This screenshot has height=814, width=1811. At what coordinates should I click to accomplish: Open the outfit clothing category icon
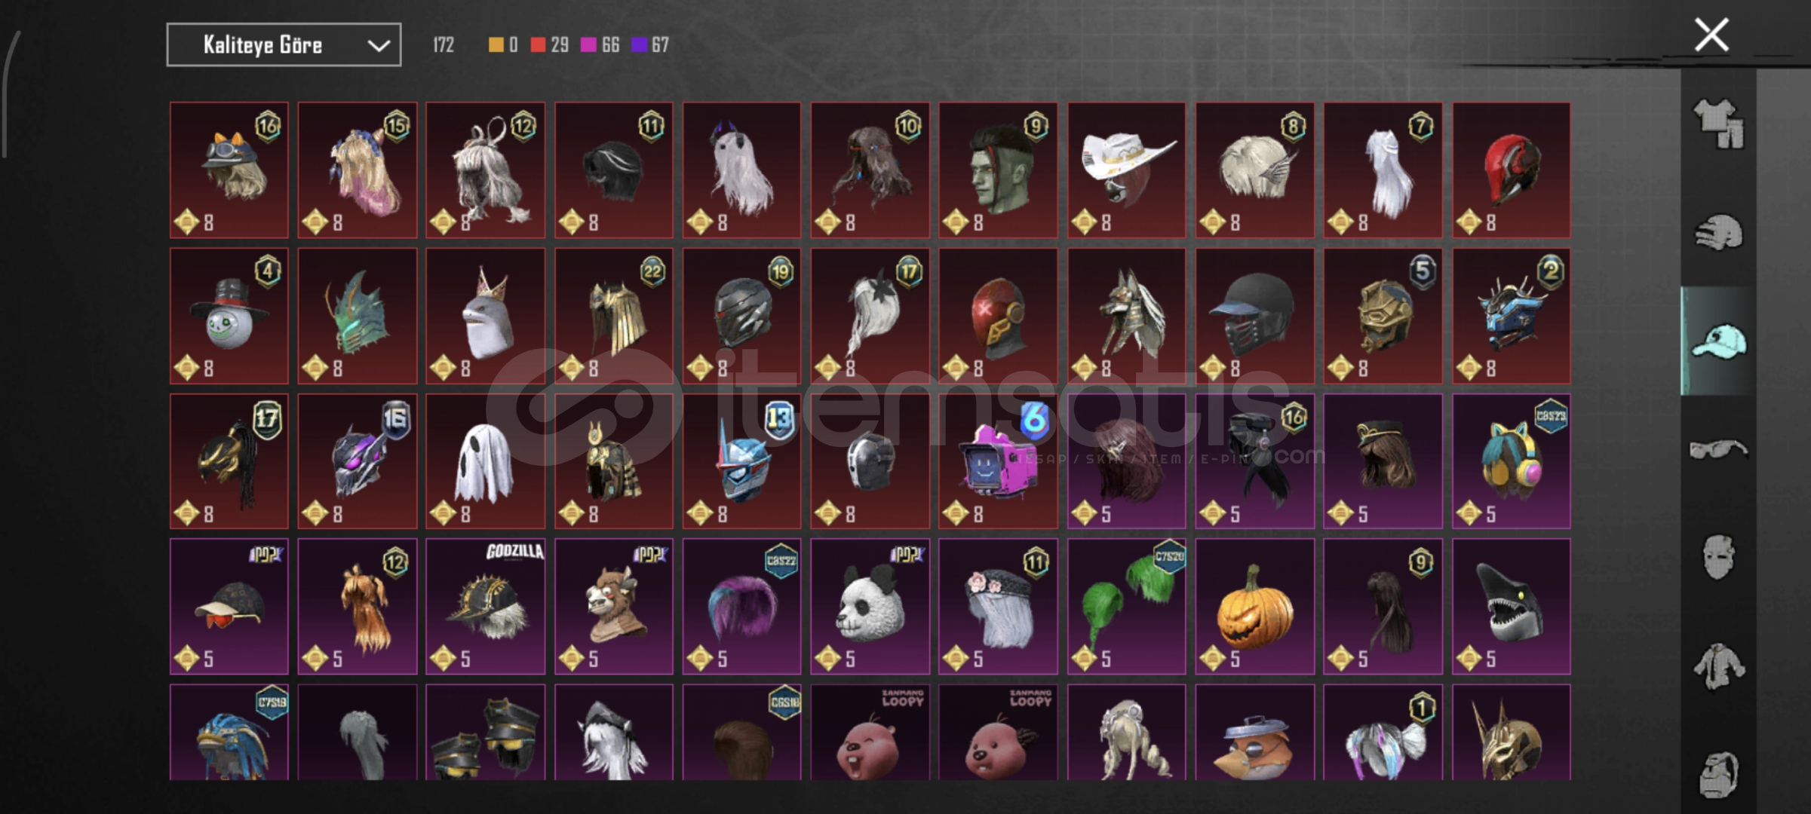point(1718,124)
